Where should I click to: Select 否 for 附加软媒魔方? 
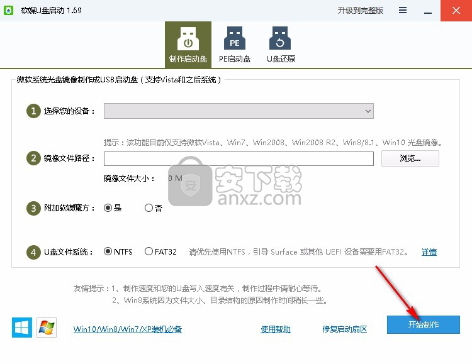(154, 208)
